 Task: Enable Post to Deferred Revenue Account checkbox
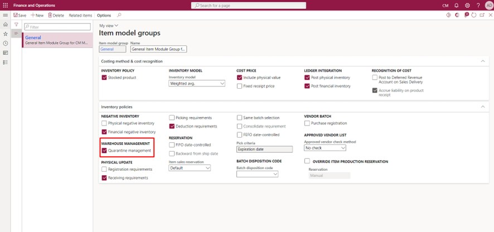[375, 78]
